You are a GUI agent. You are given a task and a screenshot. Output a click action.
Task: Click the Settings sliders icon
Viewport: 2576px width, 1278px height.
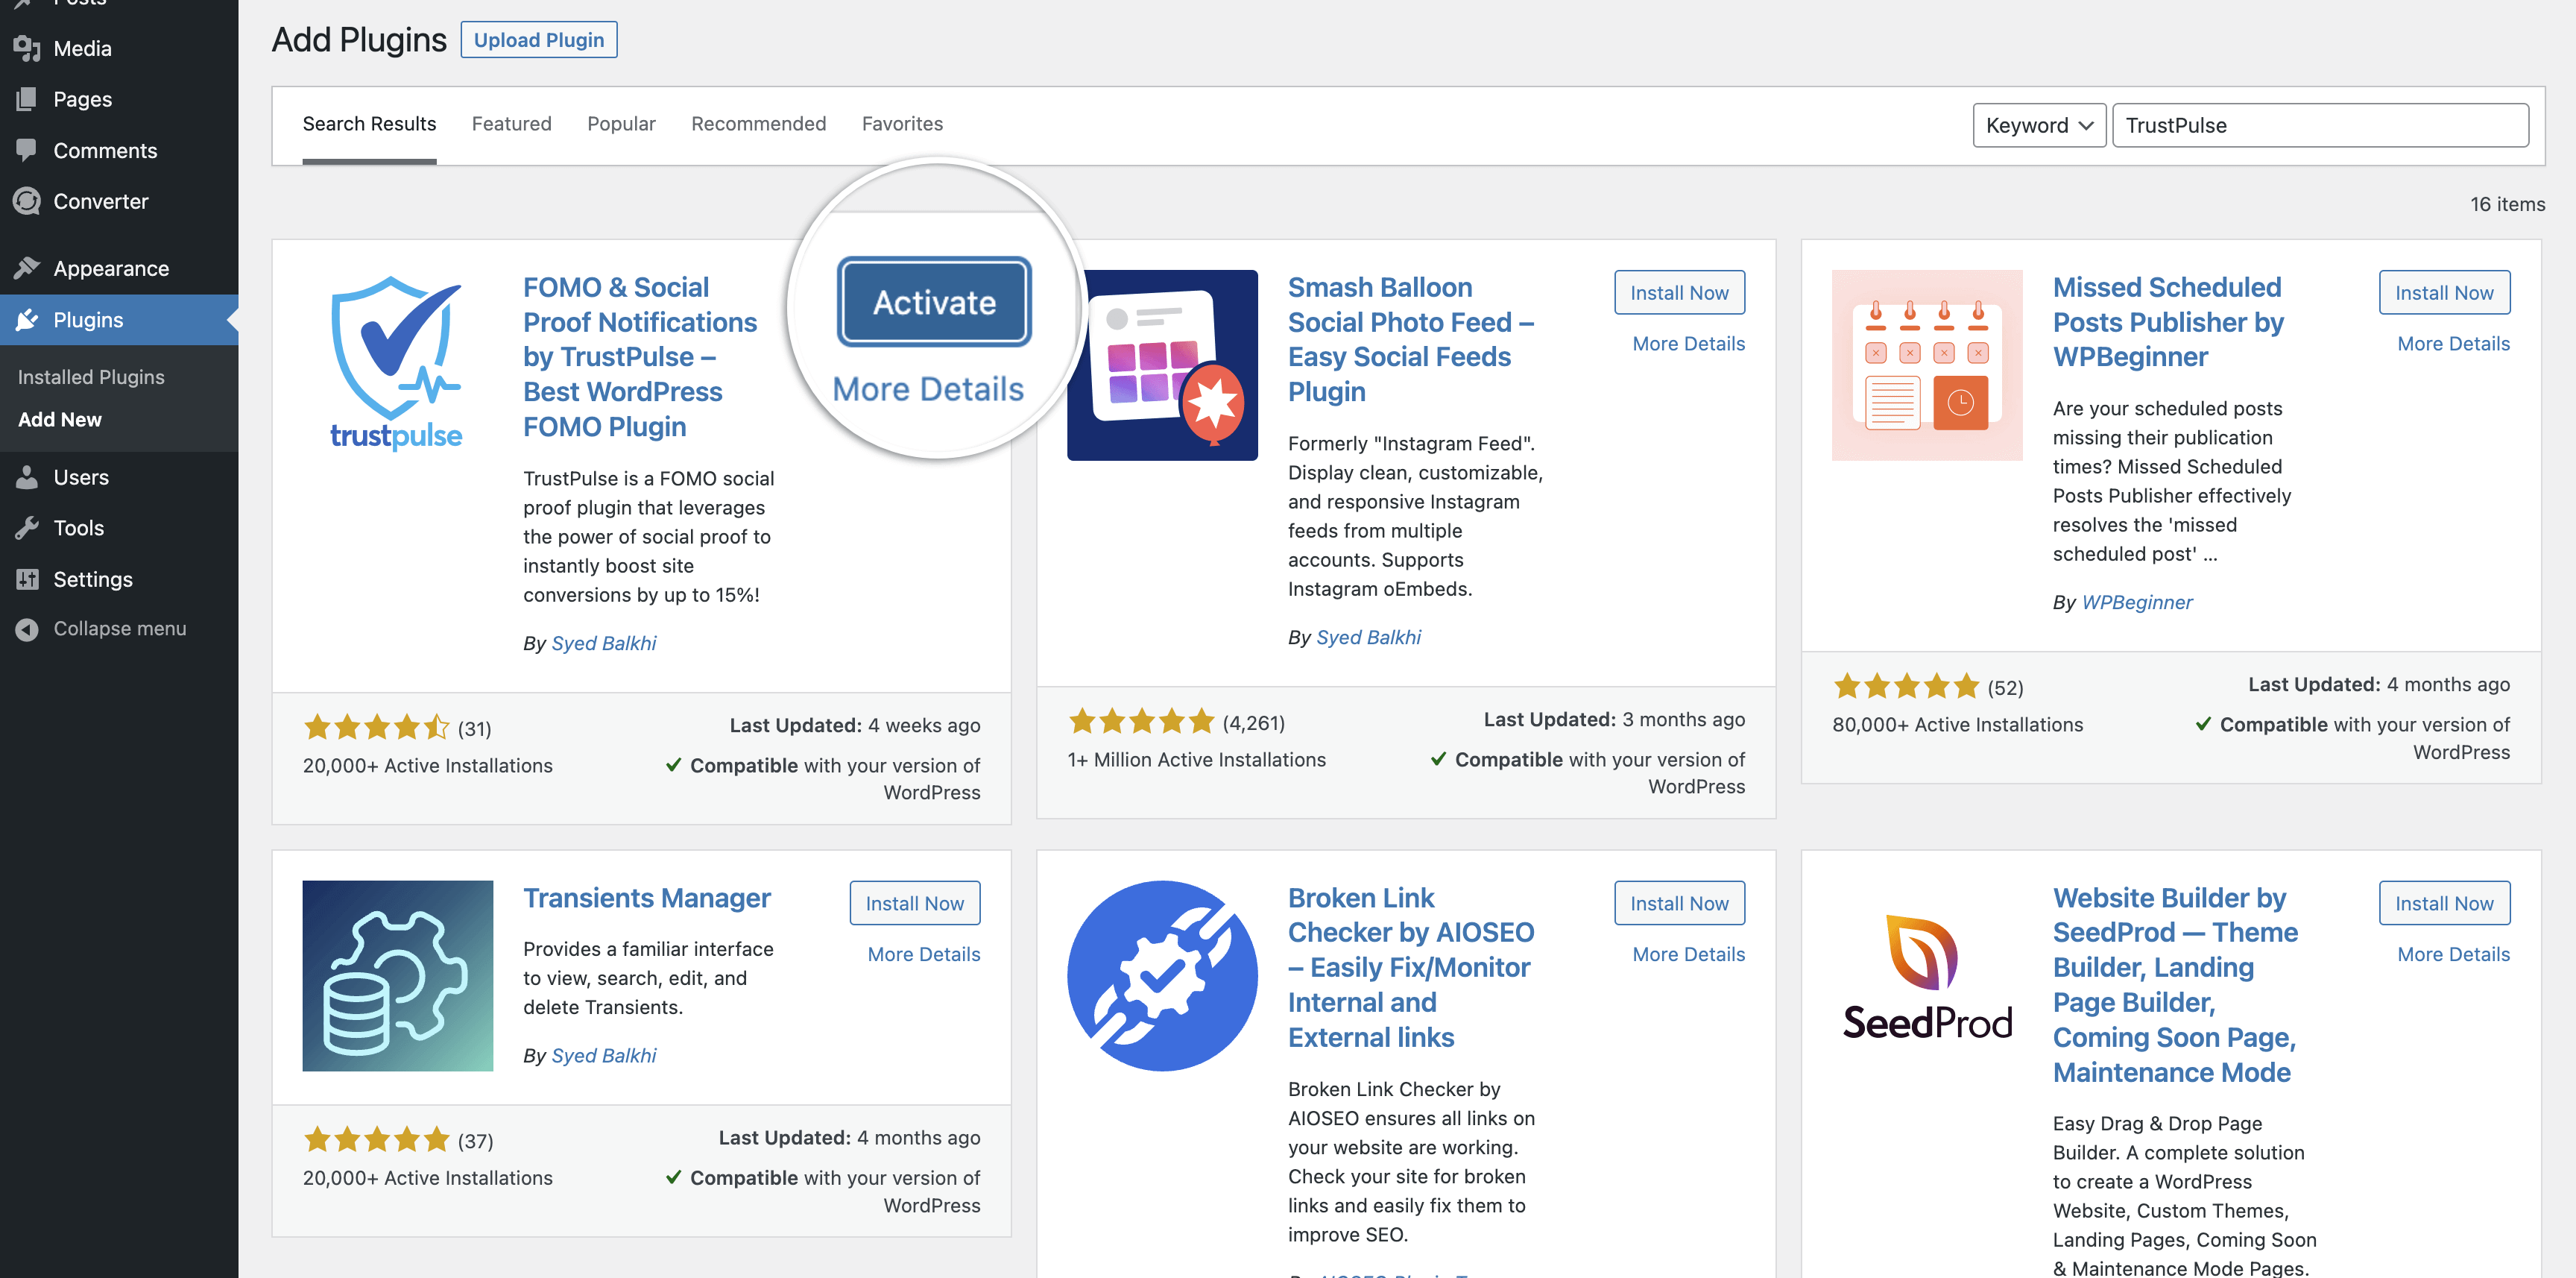point(27,579)
